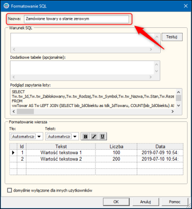Focus the Nazwa input field

click(76, 19)
